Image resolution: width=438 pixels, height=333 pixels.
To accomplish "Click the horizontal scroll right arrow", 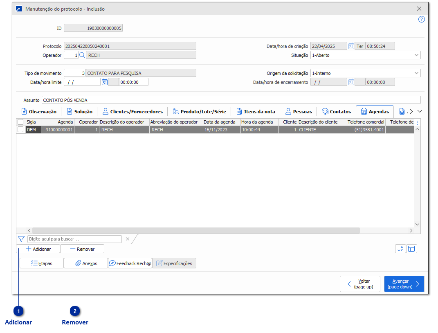I will tap(411, 230).
